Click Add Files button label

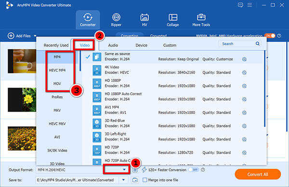coord(23,36)
